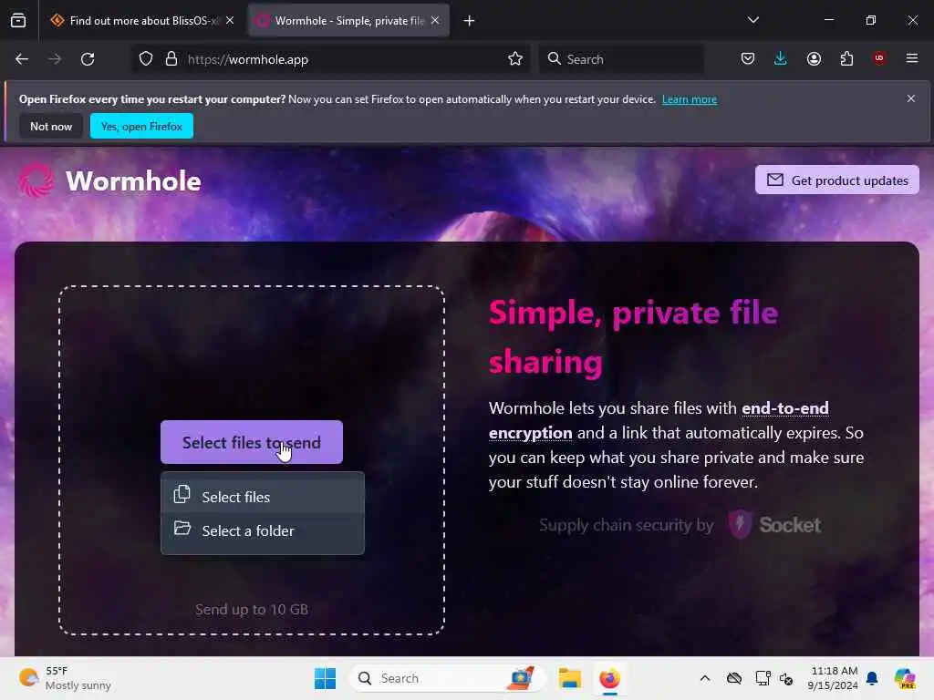Viewport: 934px width, 700px height.
Task: Click the OneDrive cloud tray icon
Action: click(x=734, y=678)
